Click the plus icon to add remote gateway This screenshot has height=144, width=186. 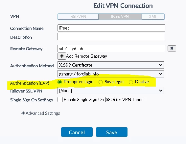62,56
